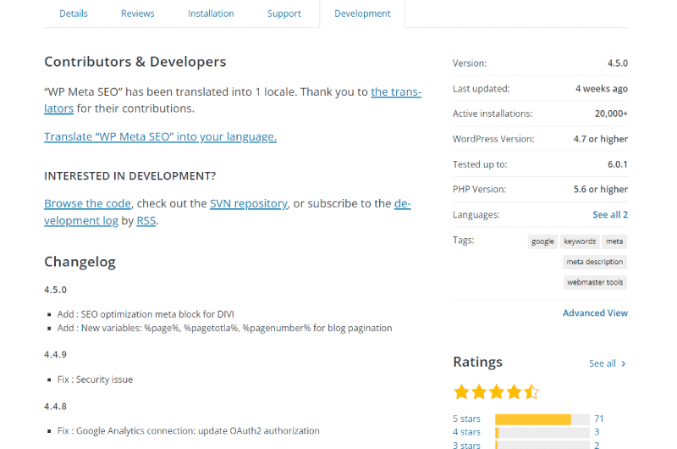
Task: Click Translate 'WP Meta SEO' into your language
Action: click(x=160, y=136)
